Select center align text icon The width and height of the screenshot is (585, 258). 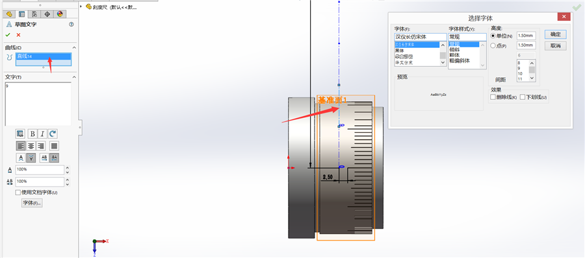click(31, 146)
